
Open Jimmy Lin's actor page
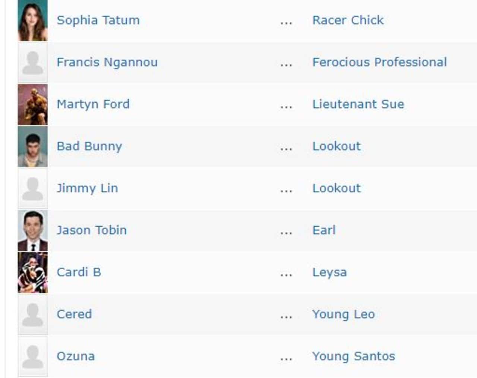pyautogui.click(x=88, y=188)
